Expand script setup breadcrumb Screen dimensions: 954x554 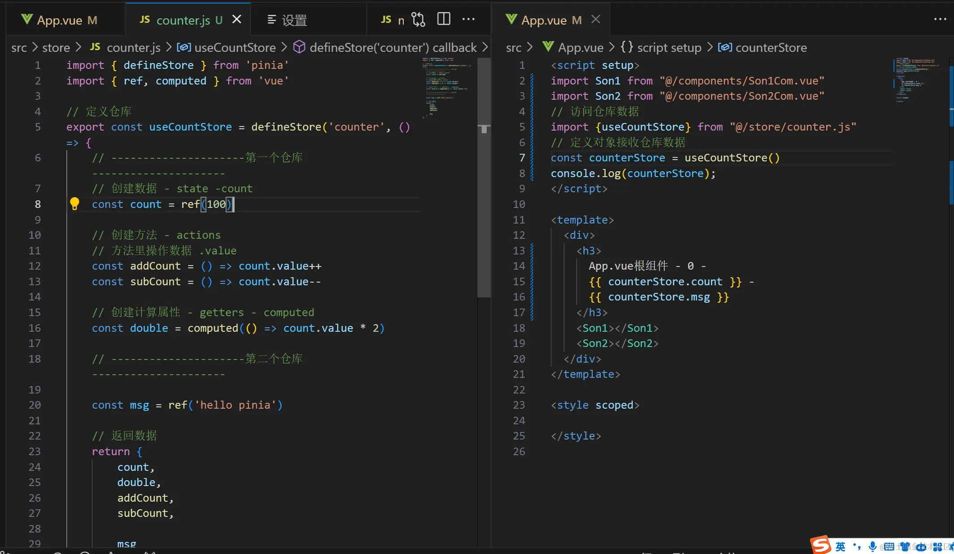coord(661,47)
